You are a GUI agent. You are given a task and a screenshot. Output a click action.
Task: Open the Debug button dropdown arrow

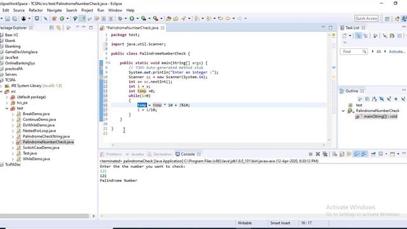point(126,18)
